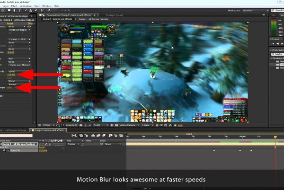284x190 pixels.
Task: Click the Speed value 150.000 in Effect Controls
Action: coord(11,74)
